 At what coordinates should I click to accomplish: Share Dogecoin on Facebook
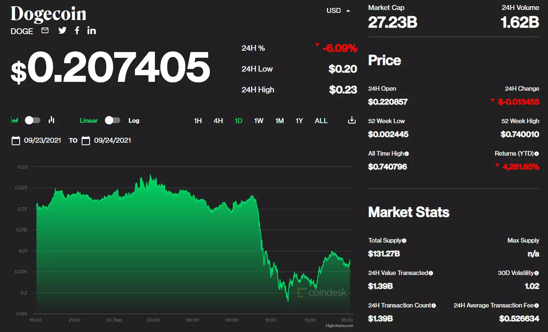point(77,30)
